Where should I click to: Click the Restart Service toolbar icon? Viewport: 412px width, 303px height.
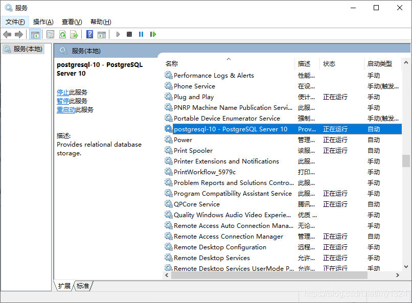[x=153, y=34]
